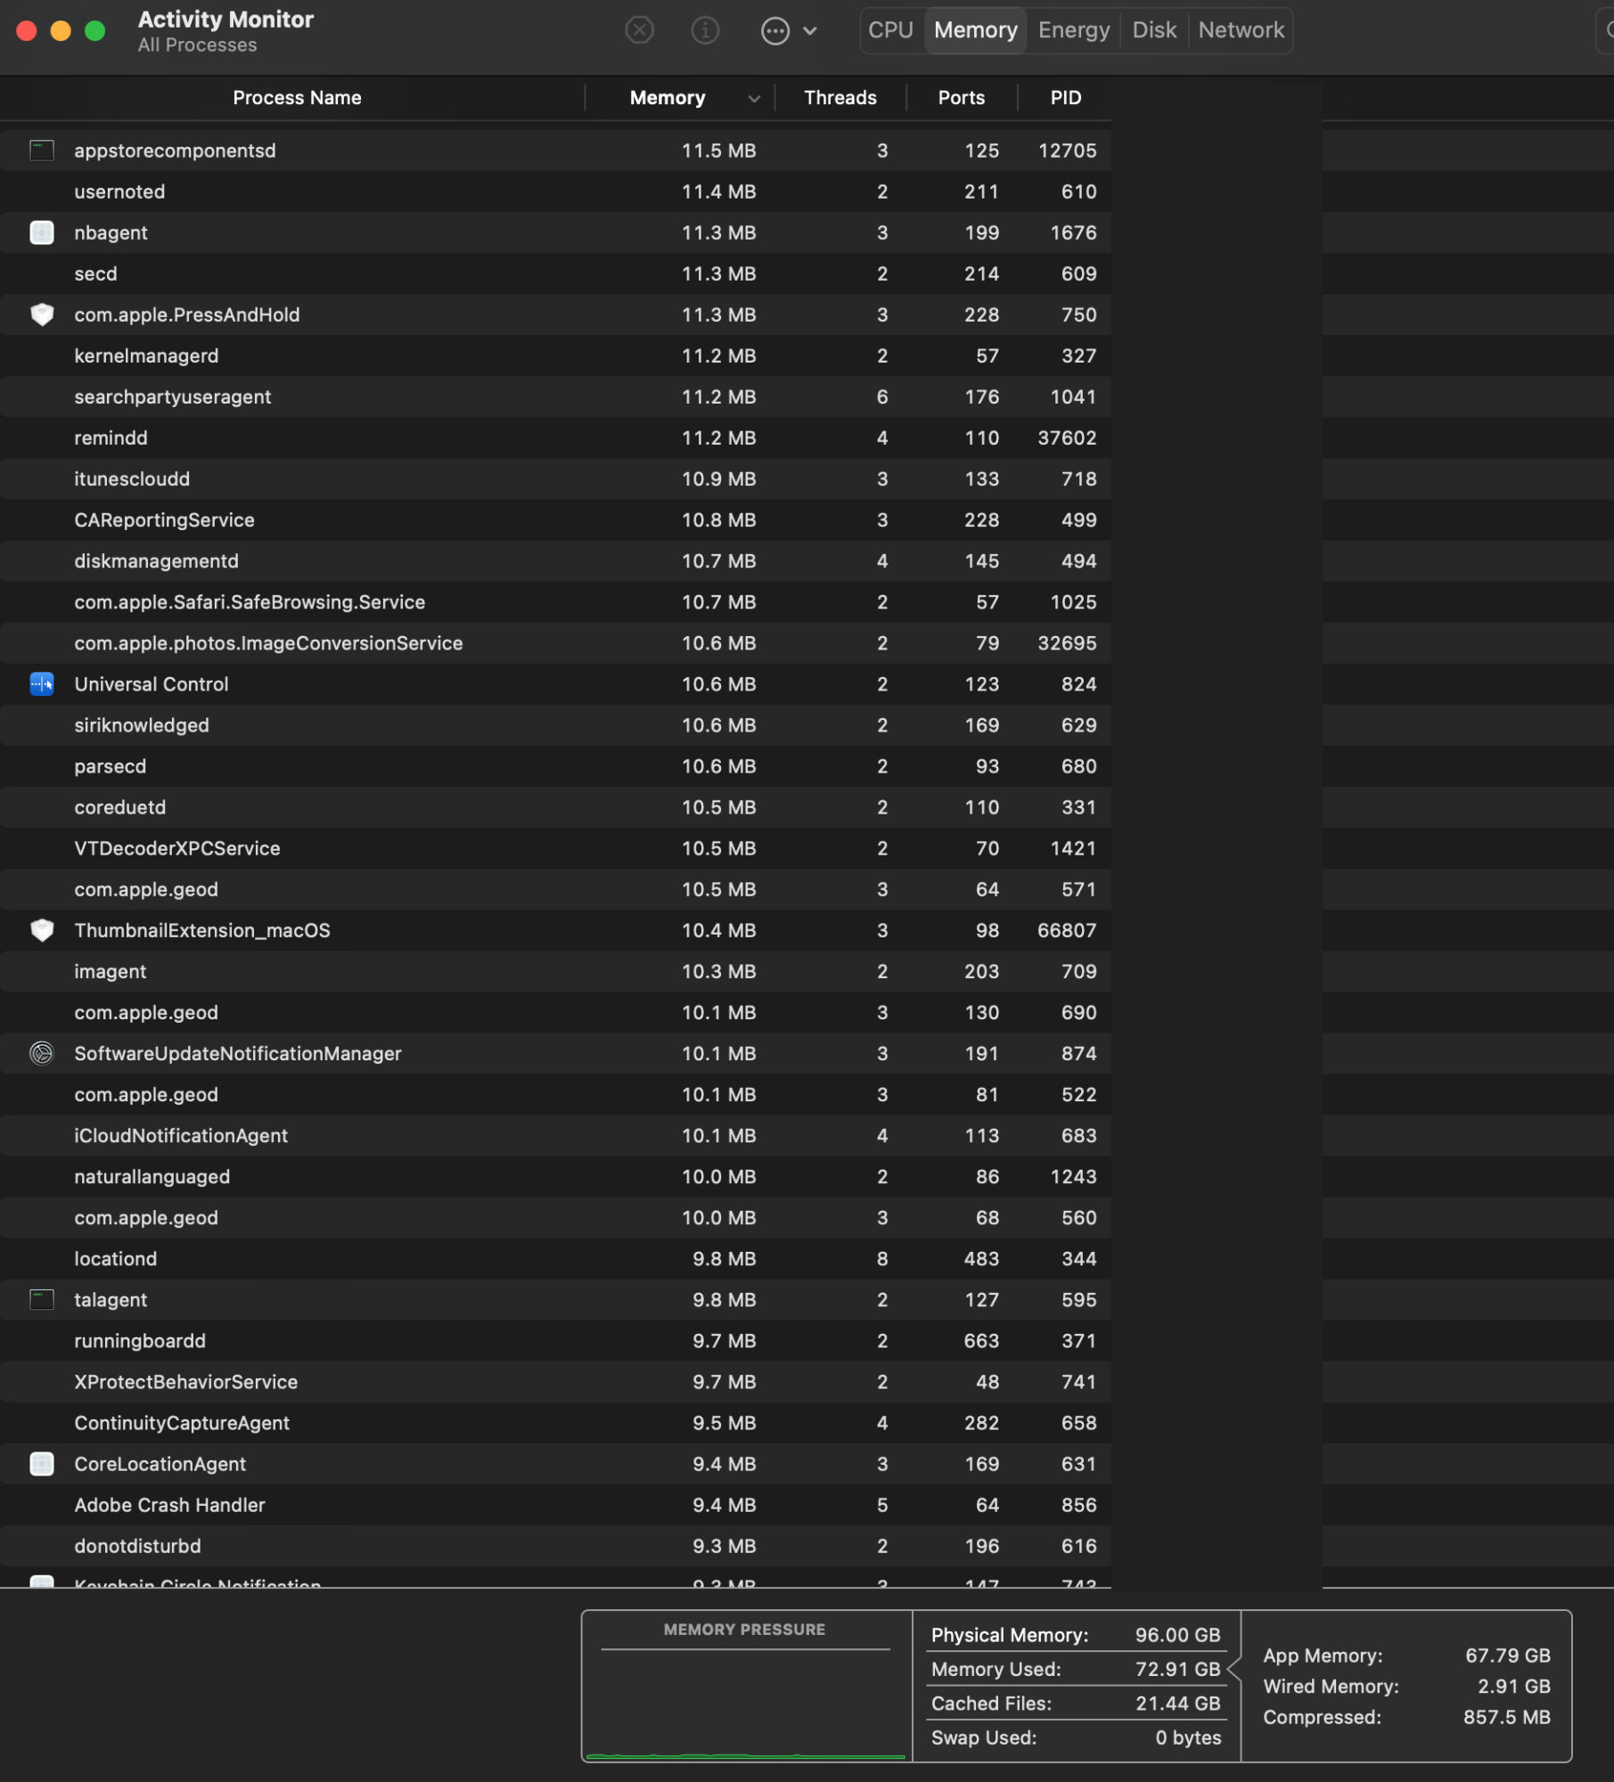The image size is (1614, 1782).
Task: Switch to the CPU tab
Action: [x=890, y=30]
